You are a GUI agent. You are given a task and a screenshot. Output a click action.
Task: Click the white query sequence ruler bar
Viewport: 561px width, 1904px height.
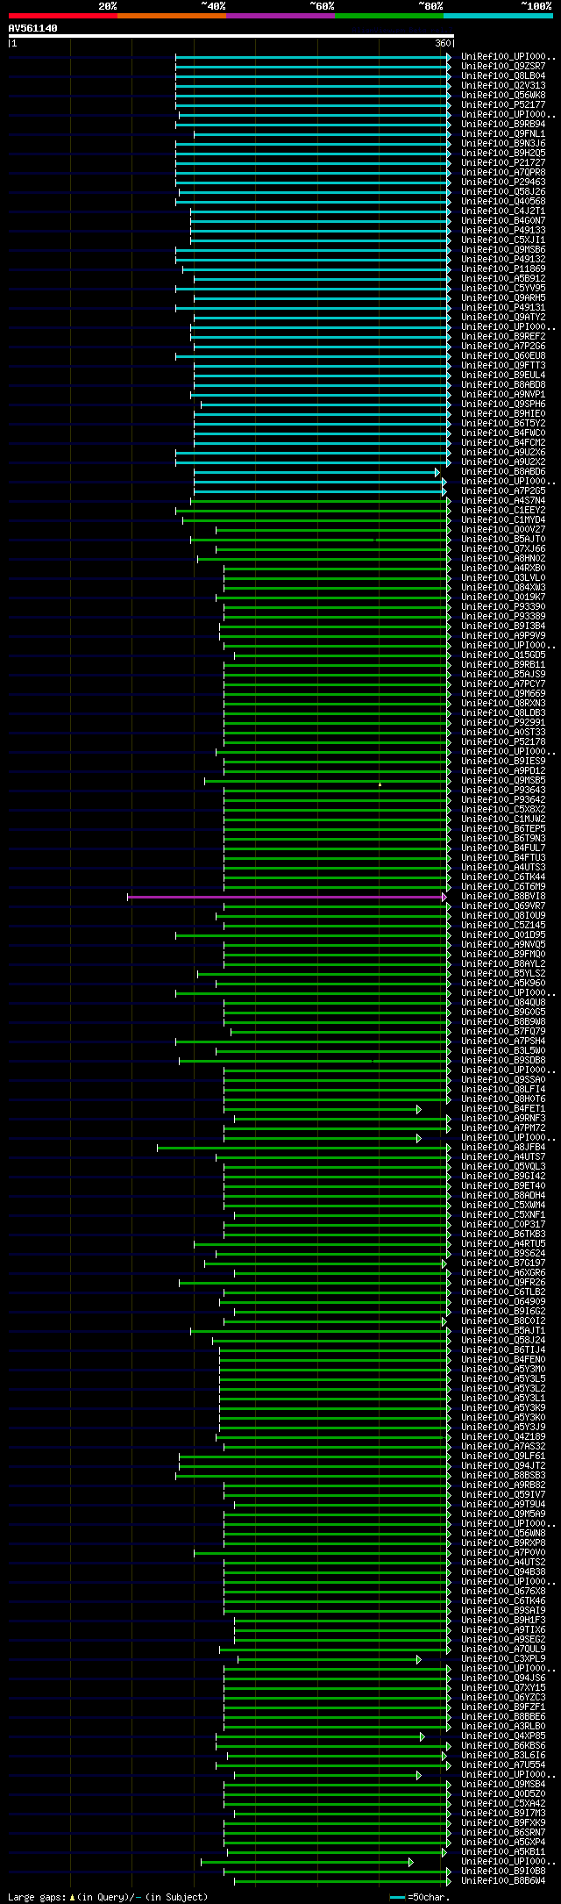(231, 36)
